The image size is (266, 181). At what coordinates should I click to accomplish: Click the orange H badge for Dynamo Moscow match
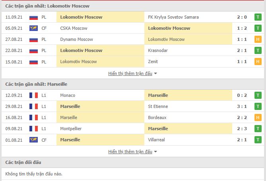[258, 39]
